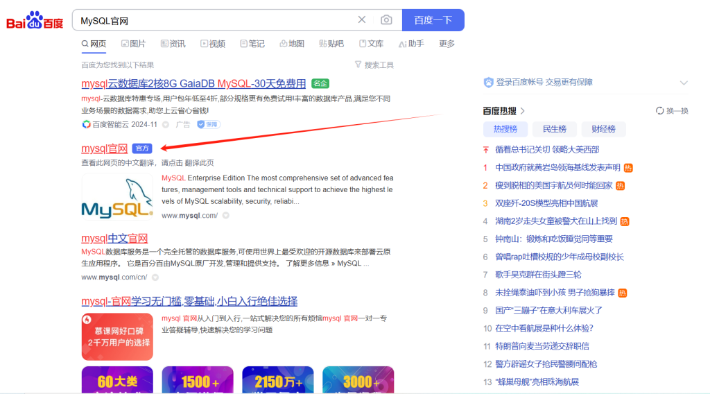Click 翻译此页 link
710x394 pixels.
[199, 162]
